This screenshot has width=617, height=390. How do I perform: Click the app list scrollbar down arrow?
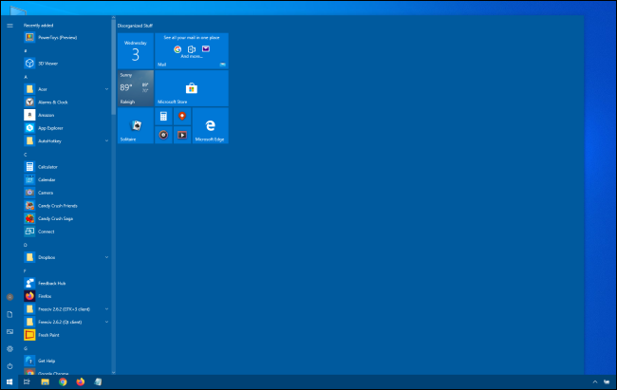(113, 371)
